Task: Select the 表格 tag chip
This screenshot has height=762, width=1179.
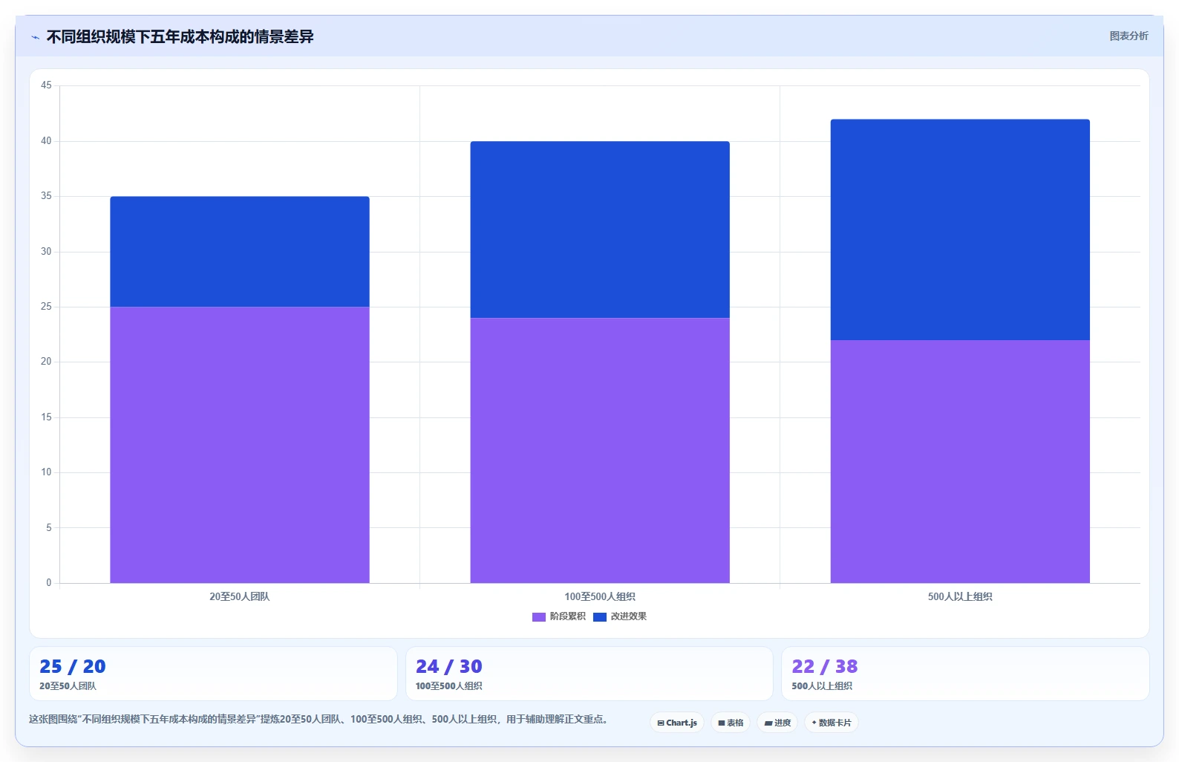Action: click(731, 723)
